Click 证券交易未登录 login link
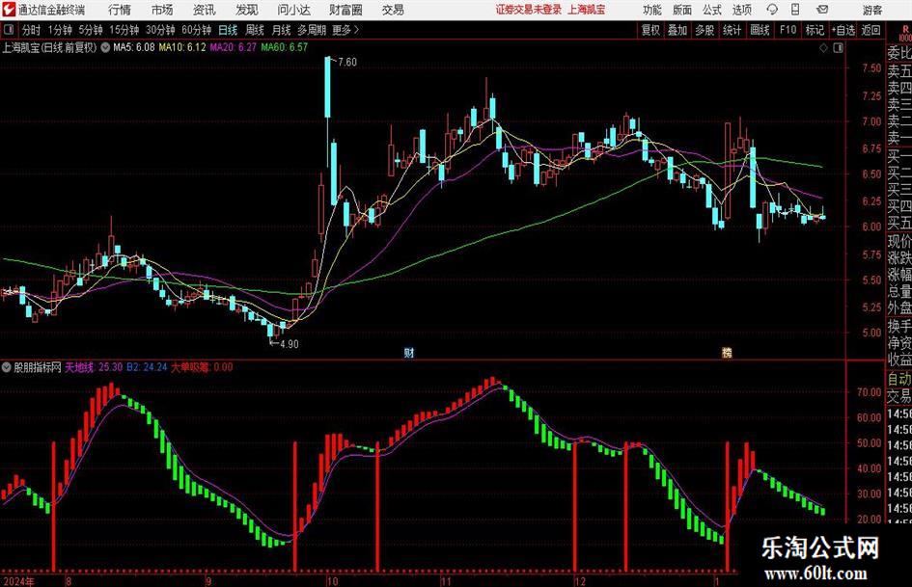This screenshot has height=587, width=912. pos(529,10)
